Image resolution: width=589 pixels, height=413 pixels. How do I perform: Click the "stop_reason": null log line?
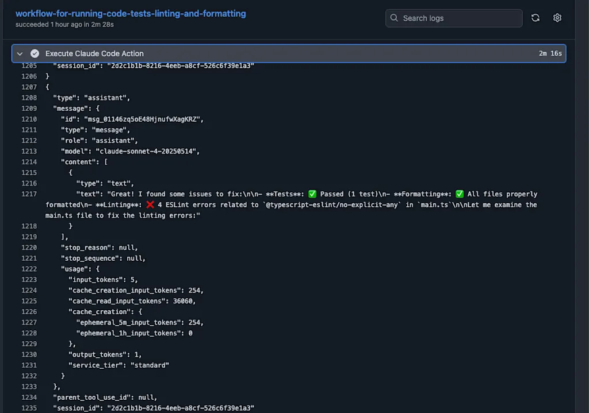point(99,248)
